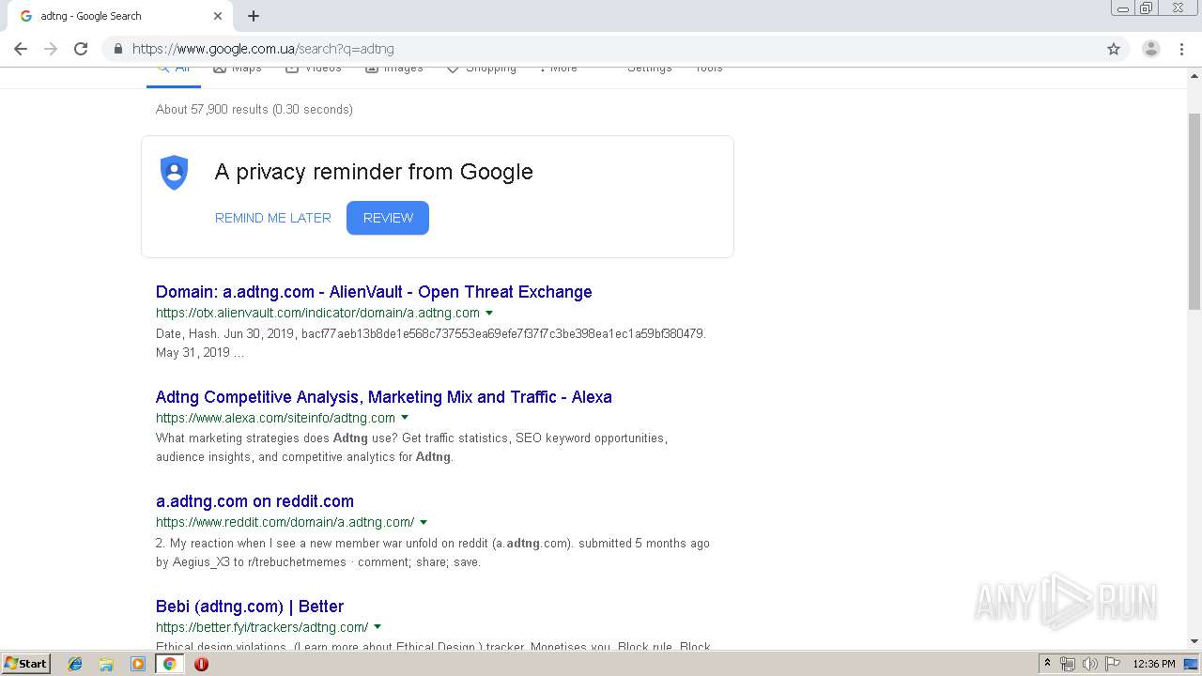Expand options for Alexa result URL
Screen dimensions: 1202x676
tap(405, 418)
